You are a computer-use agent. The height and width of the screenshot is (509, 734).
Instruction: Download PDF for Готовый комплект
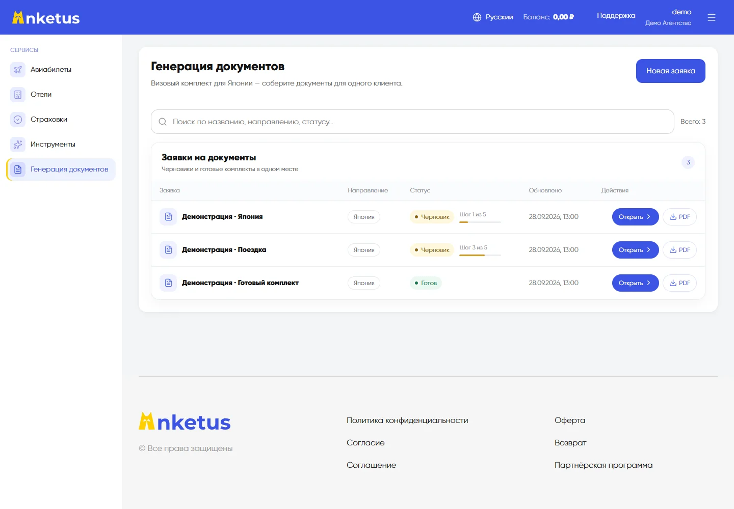click(x=679, y=283)
